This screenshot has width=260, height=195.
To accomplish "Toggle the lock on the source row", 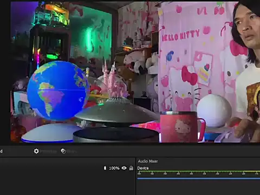I will click(131, 168).
